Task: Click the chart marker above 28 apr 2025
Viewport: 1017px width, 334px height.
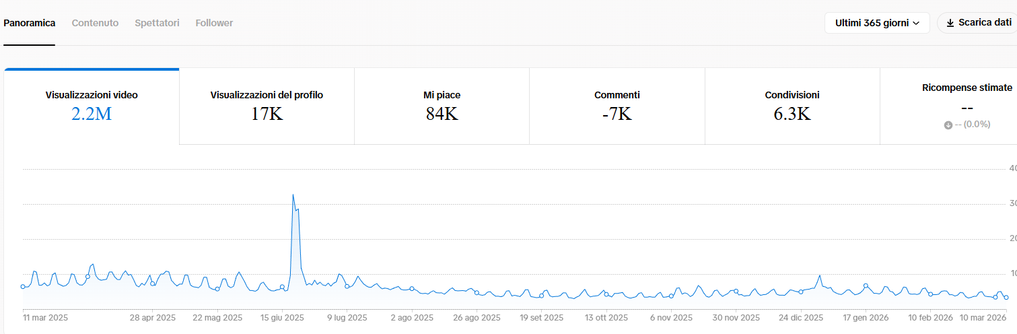Action: point(153,283)
